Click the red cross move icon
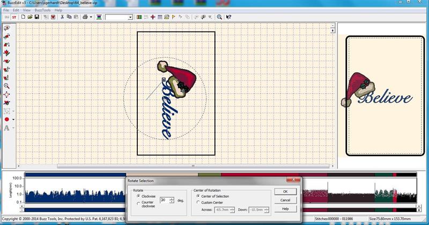 153,17
